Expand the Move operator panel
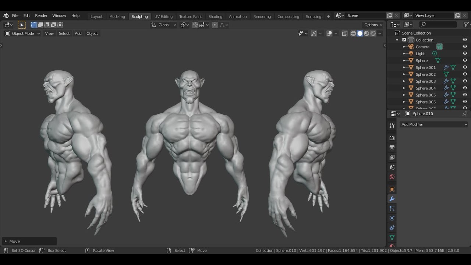 (x=29, y=241)
